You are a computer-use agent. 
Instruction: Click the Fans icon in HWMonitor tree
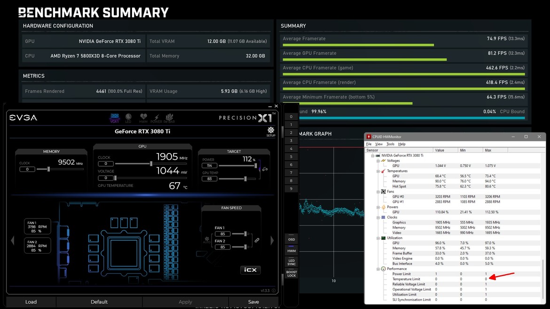(384, 192)
